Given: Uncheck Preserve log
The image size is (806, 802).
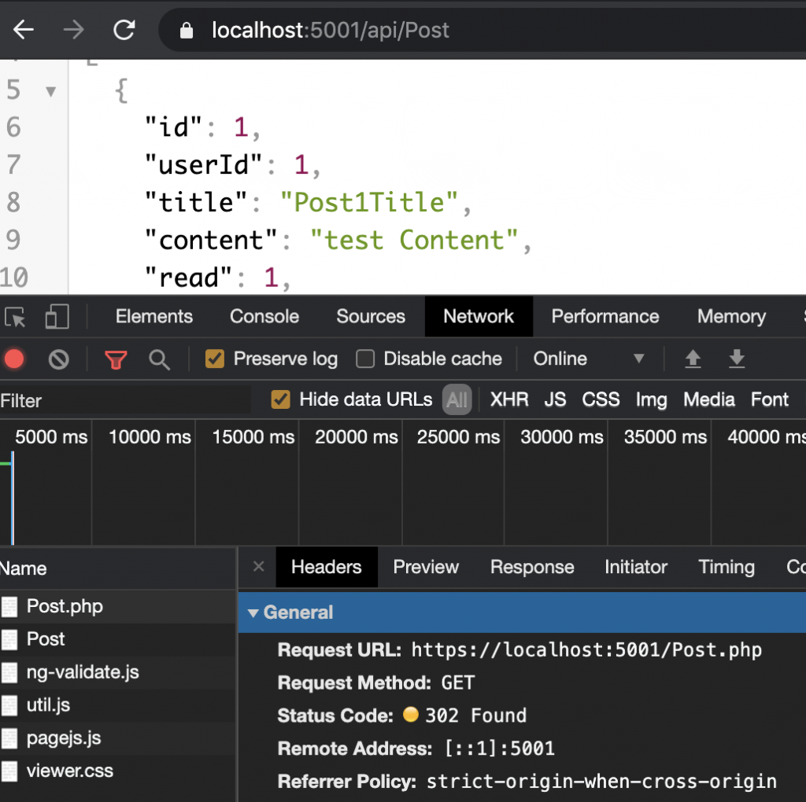Looking at the screenshot, I should click(215, 359).
